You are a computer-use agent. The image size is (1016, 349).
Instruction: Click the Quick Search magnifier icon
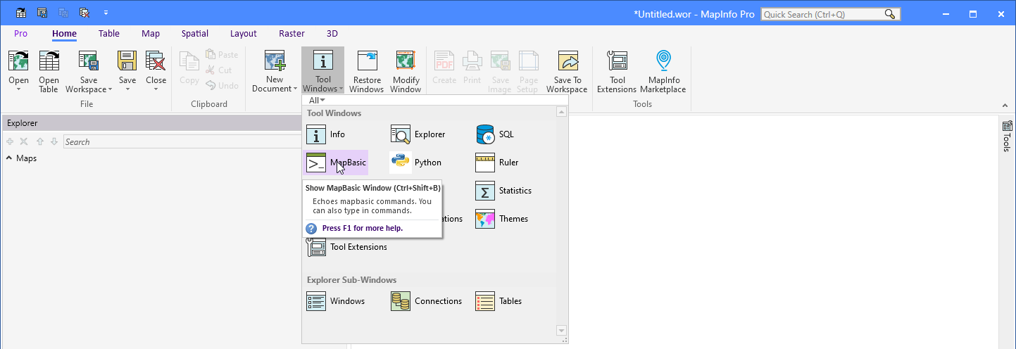[x=890, y=14]
